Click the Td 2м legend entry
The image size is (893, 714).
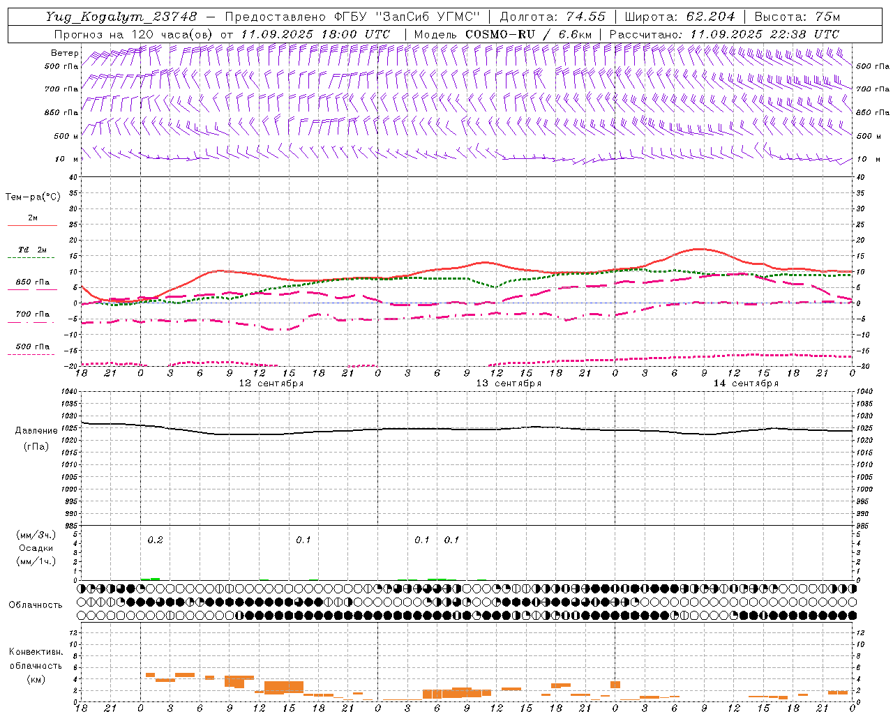pyautogui.click(x=33, y=250)
